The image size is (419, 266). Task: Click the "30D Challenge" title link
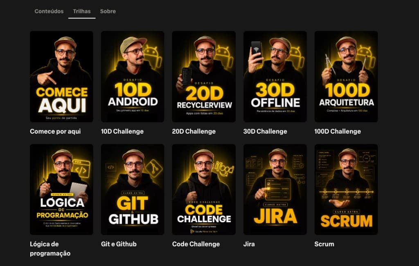coord(265,131)
